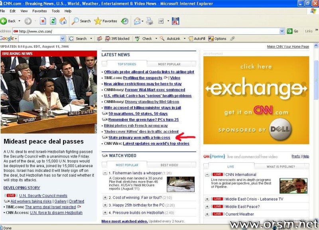Viewport: 319px width, 230px height.
Task: Open the Check button dropdown arrow
Action: coord(156,38)
